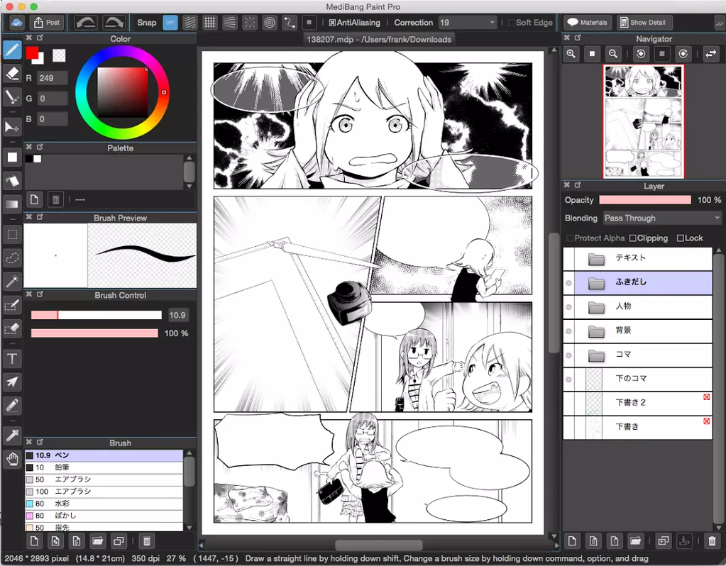Select the Text tool

click(x=13, y=359)
